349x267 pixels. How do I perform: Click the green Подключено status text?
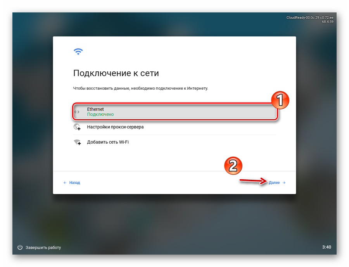click(100, 114)
